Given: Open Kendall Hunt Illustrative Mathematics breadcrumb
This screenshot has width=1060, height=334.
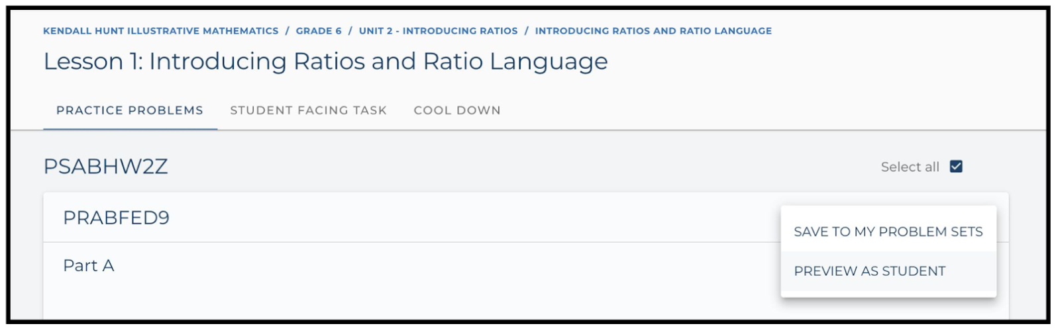Looking at the screenshot, I should [x=161, y=31].
